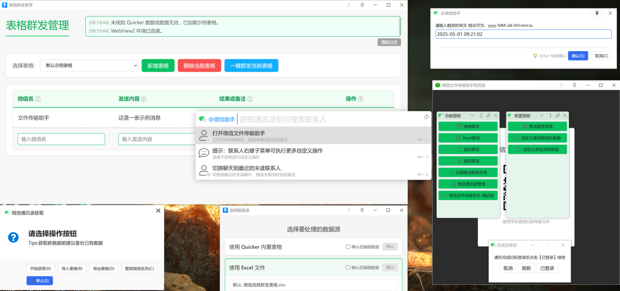Open 延时群发 in 功能面板

[x=468, y=161]
